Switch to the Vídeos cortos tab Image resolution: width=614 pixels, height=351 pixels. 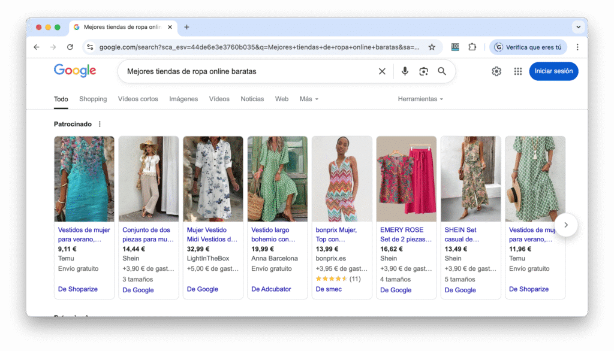click(138, 99)
